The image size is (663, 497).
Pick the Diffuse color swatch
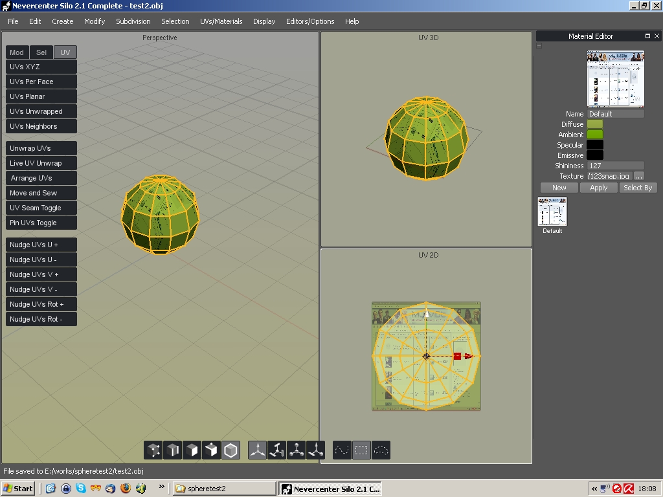[x=595, y=124]
